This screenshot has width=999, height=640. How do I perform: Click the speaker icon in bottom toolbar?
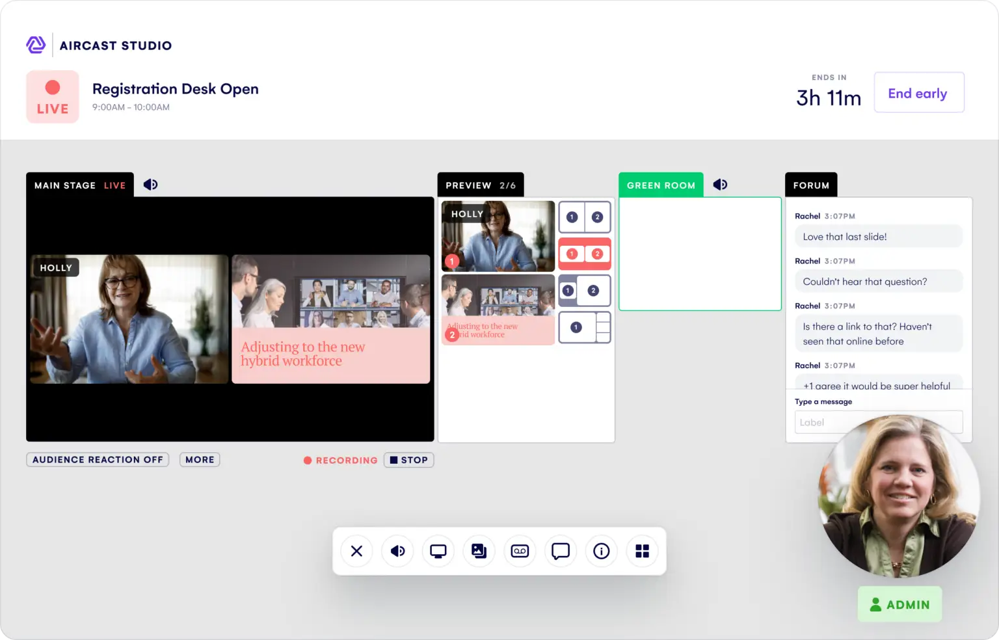397,552
